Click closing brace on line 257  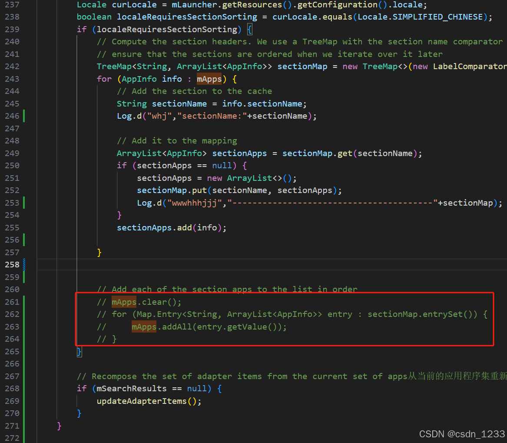coord(99,253)
